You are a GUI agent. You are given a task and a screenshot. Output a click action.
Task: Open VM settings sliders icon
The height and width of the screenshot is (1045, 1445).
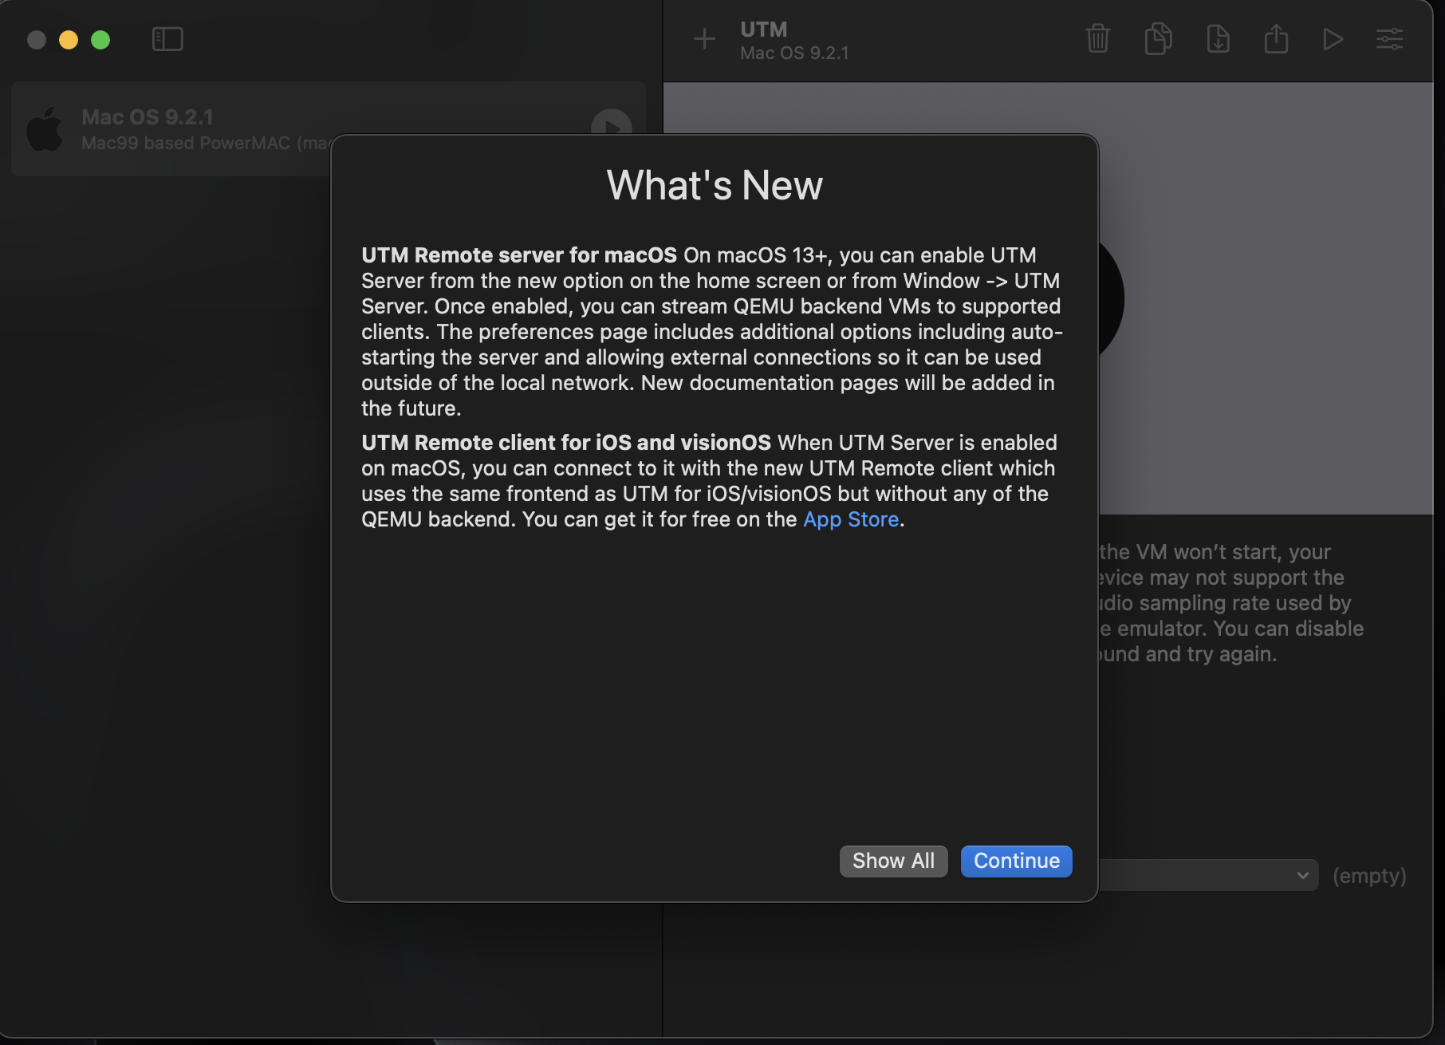point(1389,39)
